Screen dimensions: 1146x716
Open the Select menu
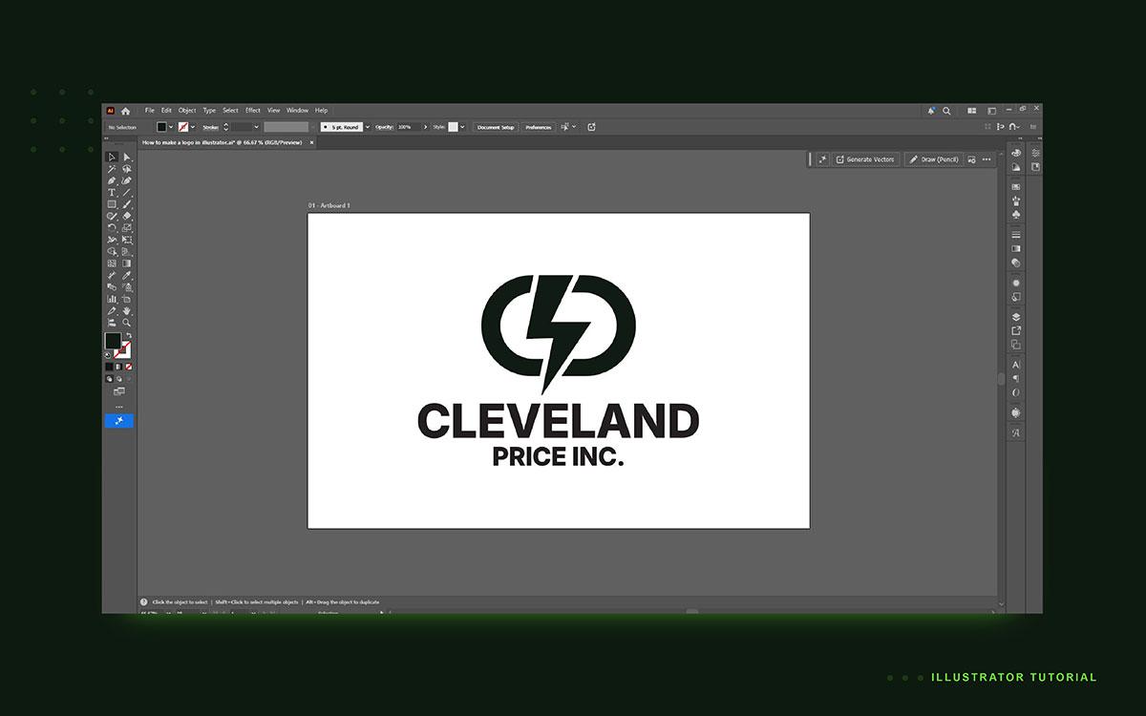[230, 111]
